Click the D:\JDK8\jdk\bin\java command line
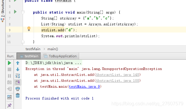This screenshot has height=109, width=186. coord(54,63)
